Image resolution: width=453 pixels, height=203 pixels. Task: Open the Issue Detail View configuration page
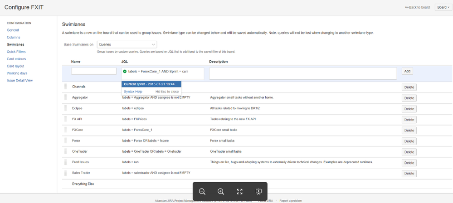pyautogui.click(x=19, y=81)
